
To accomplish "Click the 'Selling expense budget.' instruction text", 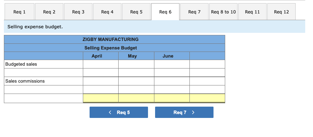I will pos(35,27).
